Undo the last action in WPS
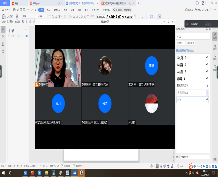The width and height of the screenshot is (218, 177). pos(28,10)
